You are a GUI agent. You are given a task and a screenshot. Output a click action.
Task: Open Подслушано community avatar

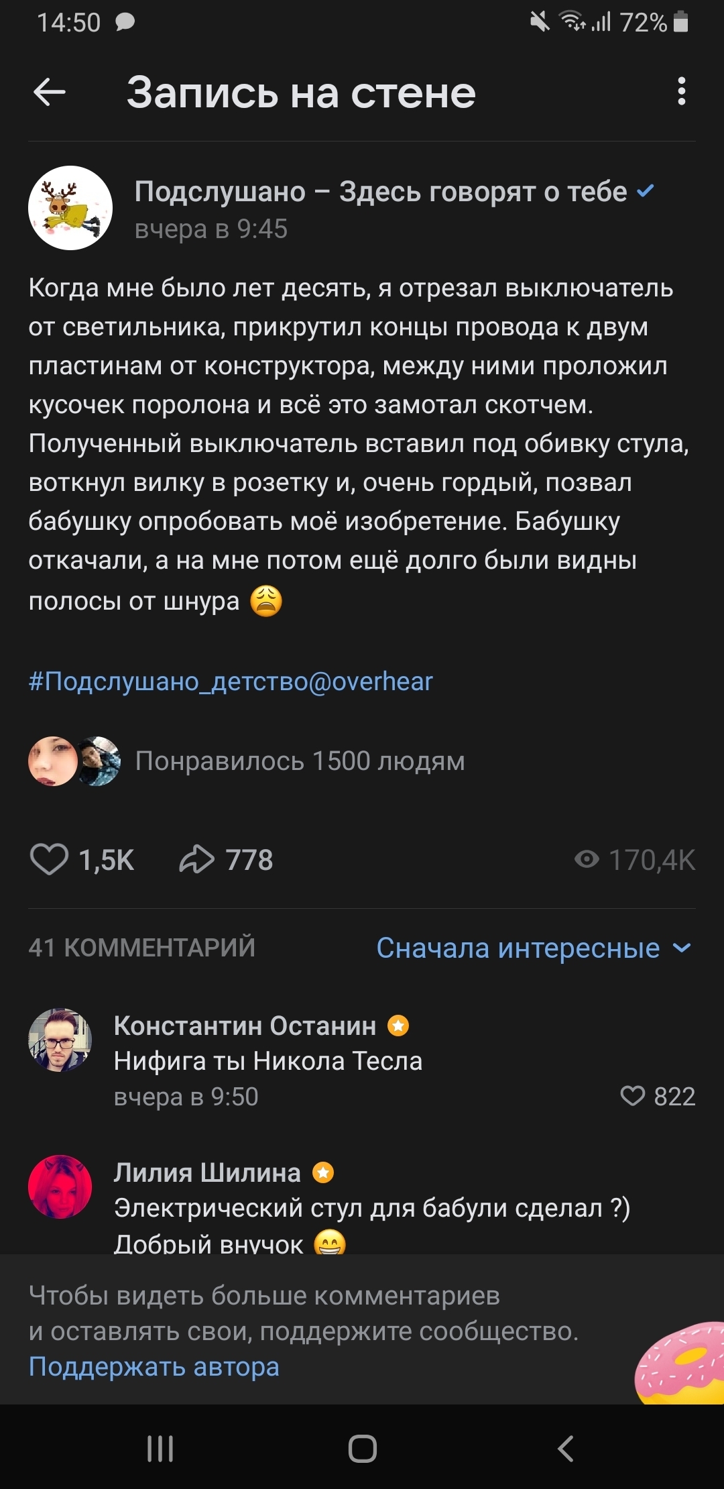(70, 208)
